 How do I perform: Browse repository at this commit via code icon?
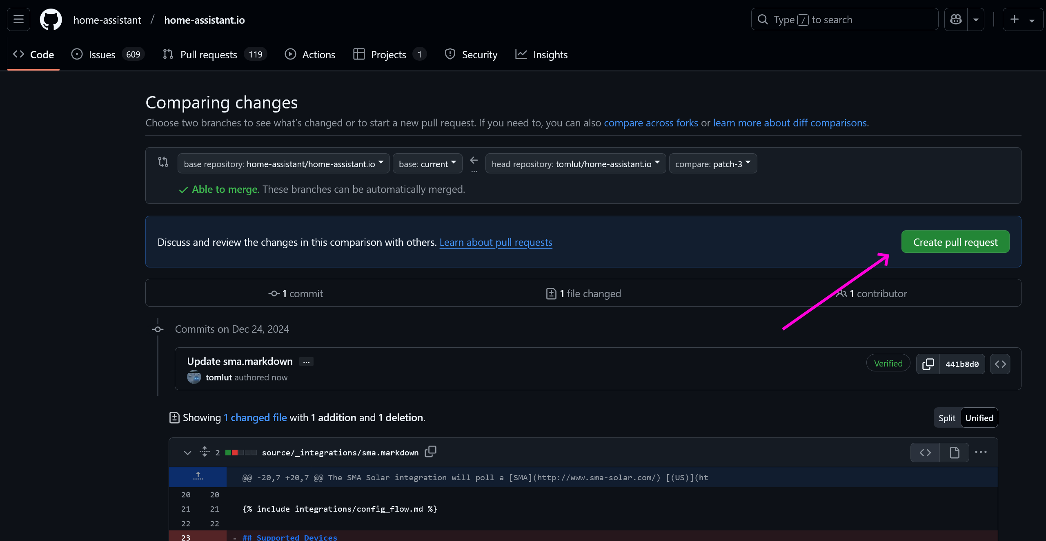click(1000, 364)
